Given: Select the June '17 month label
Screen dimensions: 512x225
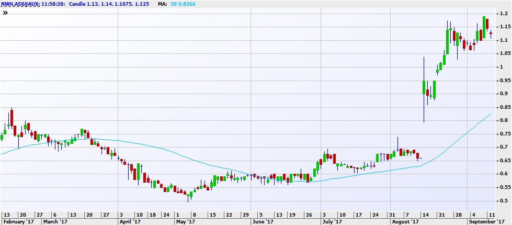Looking at the screenshot, I should (x=263, y=221).
